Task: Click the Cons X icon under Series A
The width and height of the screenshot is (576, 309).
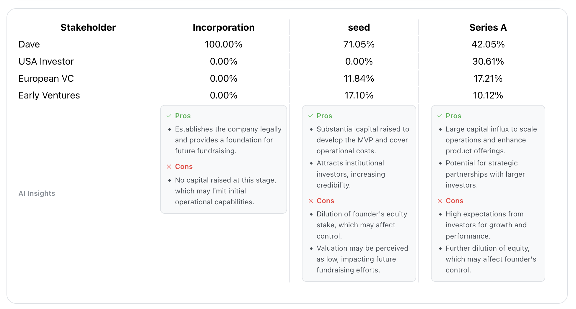Action: [440, 201]
